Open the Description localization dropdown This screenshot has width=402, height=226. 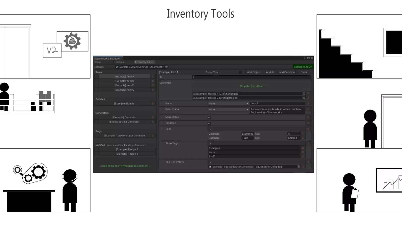point(228,109)
